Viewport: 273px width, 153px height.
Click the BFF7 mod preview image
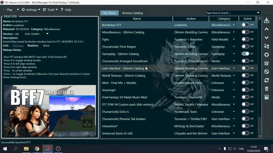coord(50,111)
